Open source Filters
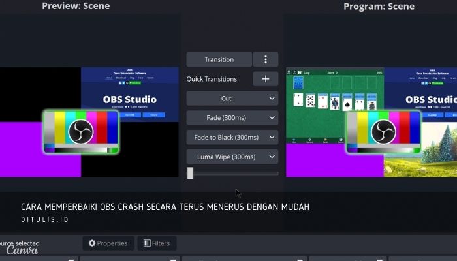 pos(157,243)
